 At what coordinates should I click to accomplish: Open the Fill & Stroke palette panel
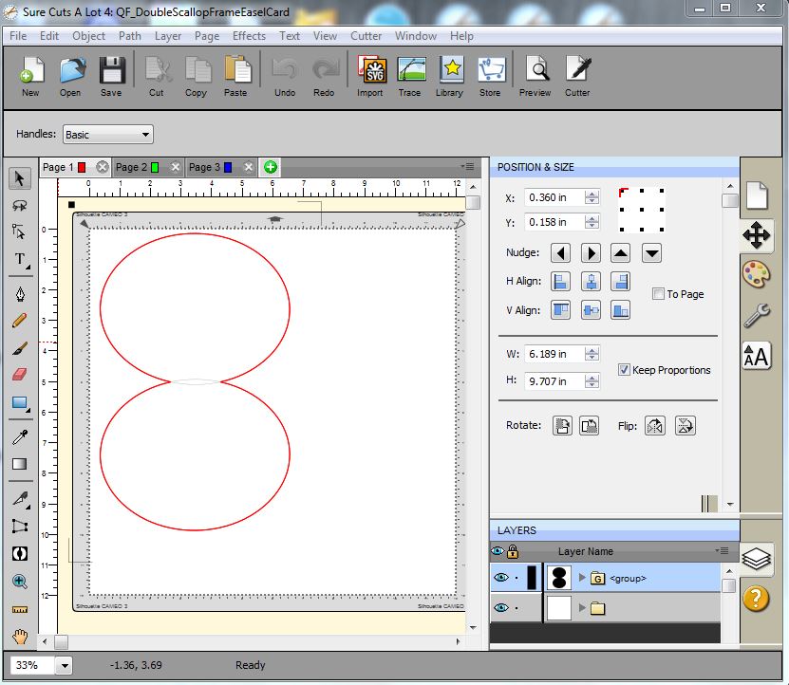[x=757, y=274]
